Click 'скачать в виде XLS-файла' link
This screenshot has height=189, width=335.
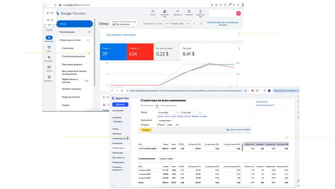pyautogui.click(x=239, y=130)
